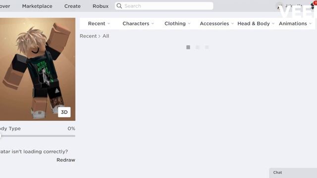Screen dimensions: 317x178
Task: Click the avatar preview image
Action: pos(38,69)
